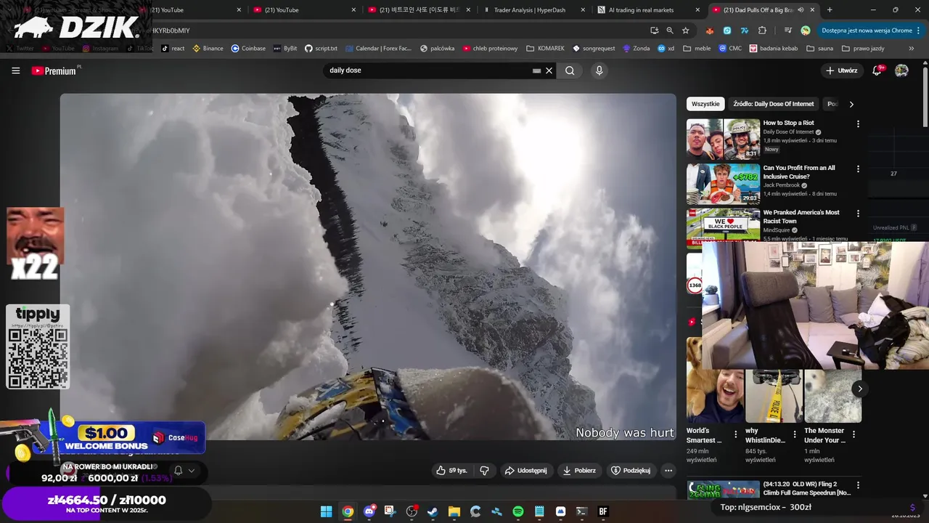The height and width of the screenshot is (523, 929).
Task: Click the page vertical scrollbar
Action: click(x=925, y=96)
